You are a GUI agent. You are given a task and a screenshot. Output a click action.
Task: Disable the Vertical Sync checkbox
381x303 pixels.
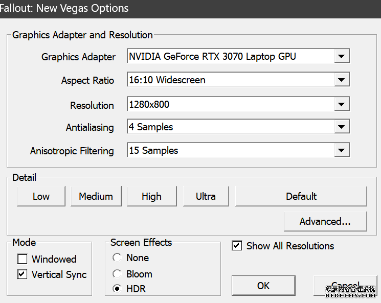[23, 274]
